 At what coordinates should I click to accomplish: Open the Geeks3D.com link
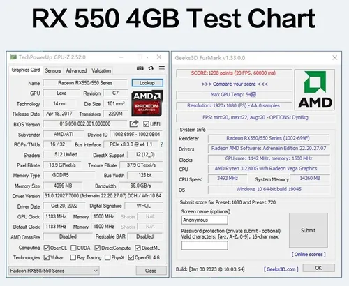coord(281,269)
